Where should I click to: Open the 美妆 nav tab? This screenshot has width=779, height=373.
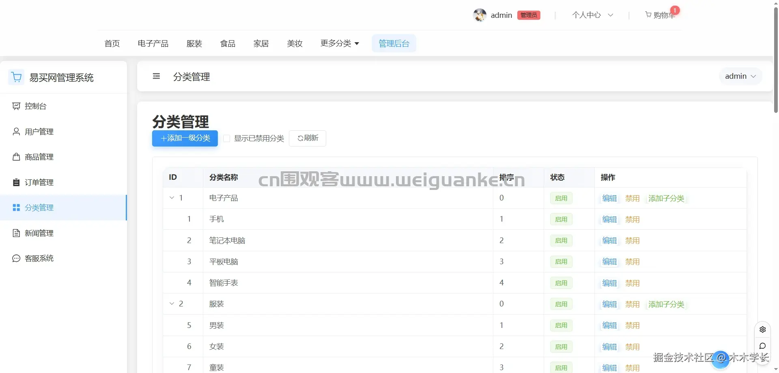coord(295,43)
